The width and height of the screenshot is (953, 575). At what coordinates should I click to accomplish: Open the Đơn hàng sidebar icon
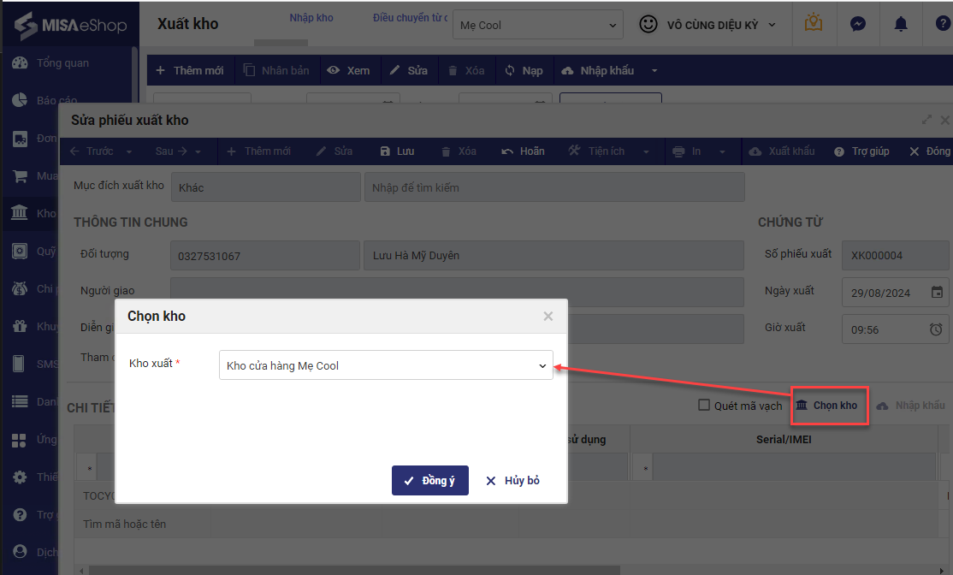20,139
